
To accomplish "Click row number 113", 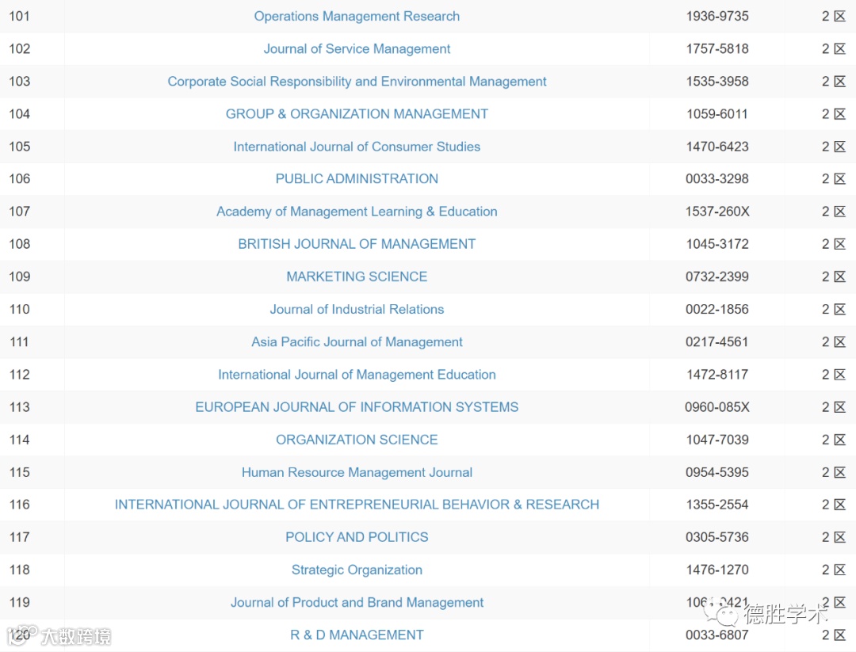I will pos(19,407).
